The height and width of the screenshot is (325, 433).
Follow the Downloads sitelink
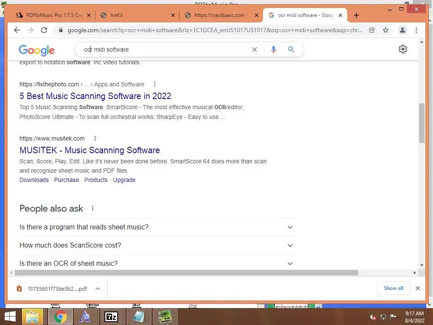pos(34,180)
